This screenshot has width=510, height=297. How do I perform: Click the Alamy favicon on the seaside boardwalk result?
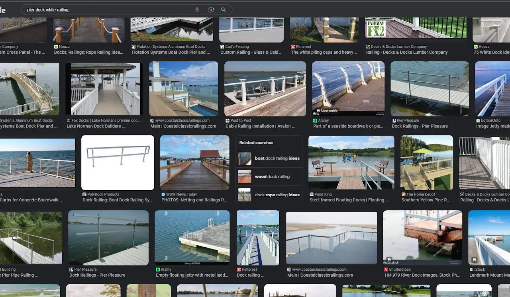315,120
